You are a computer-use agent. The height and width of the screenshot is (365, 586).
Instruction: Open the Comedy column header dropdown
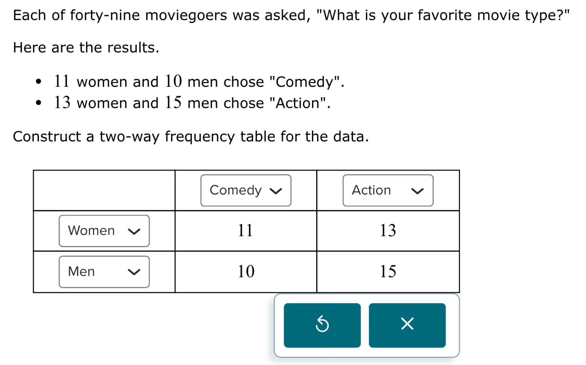(x=246, y=190)
